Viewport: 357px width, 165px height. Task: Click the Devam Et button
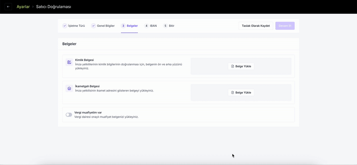[x=285, y=26]
